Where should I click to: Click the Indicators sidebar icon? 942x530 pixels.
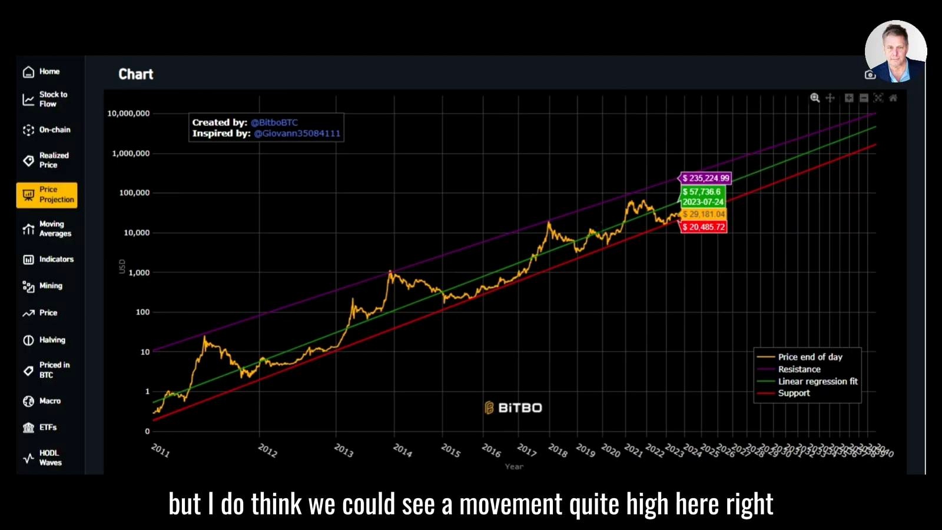(28, 260)
